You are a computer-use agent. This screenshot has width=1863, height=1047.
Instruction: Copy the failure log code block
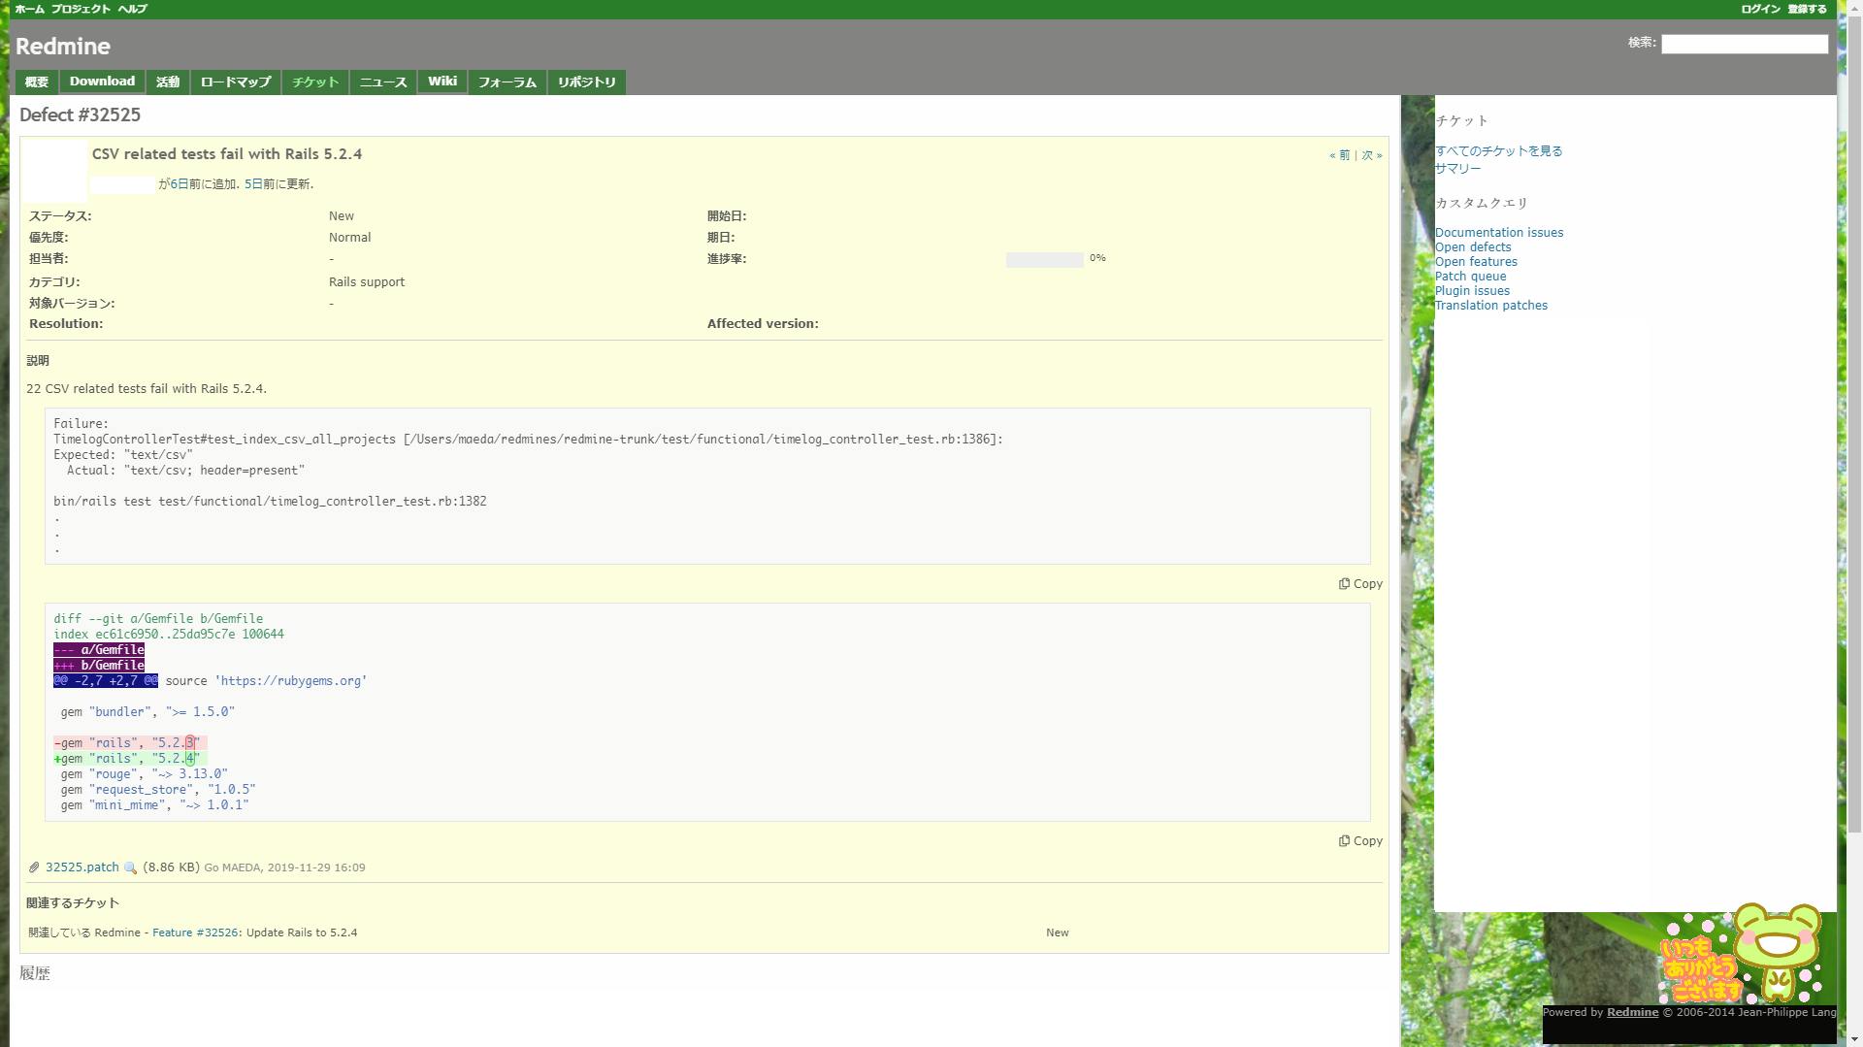[1360, 583]
